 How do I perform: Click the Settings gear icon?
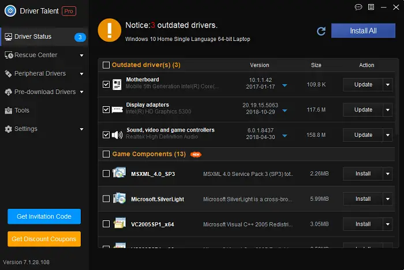(x=8, y=129)
